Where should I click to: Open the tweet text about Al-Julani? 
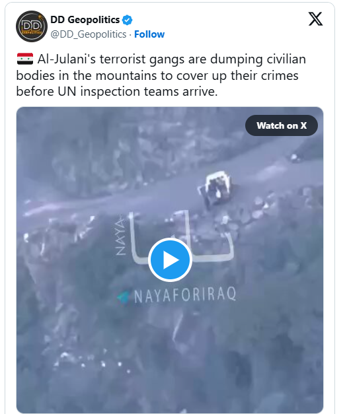point(161,75)
